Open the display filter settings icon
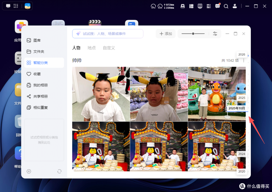The height and width of the screenshot is (192, 272). pyautogui.click(x=215, y=34)
